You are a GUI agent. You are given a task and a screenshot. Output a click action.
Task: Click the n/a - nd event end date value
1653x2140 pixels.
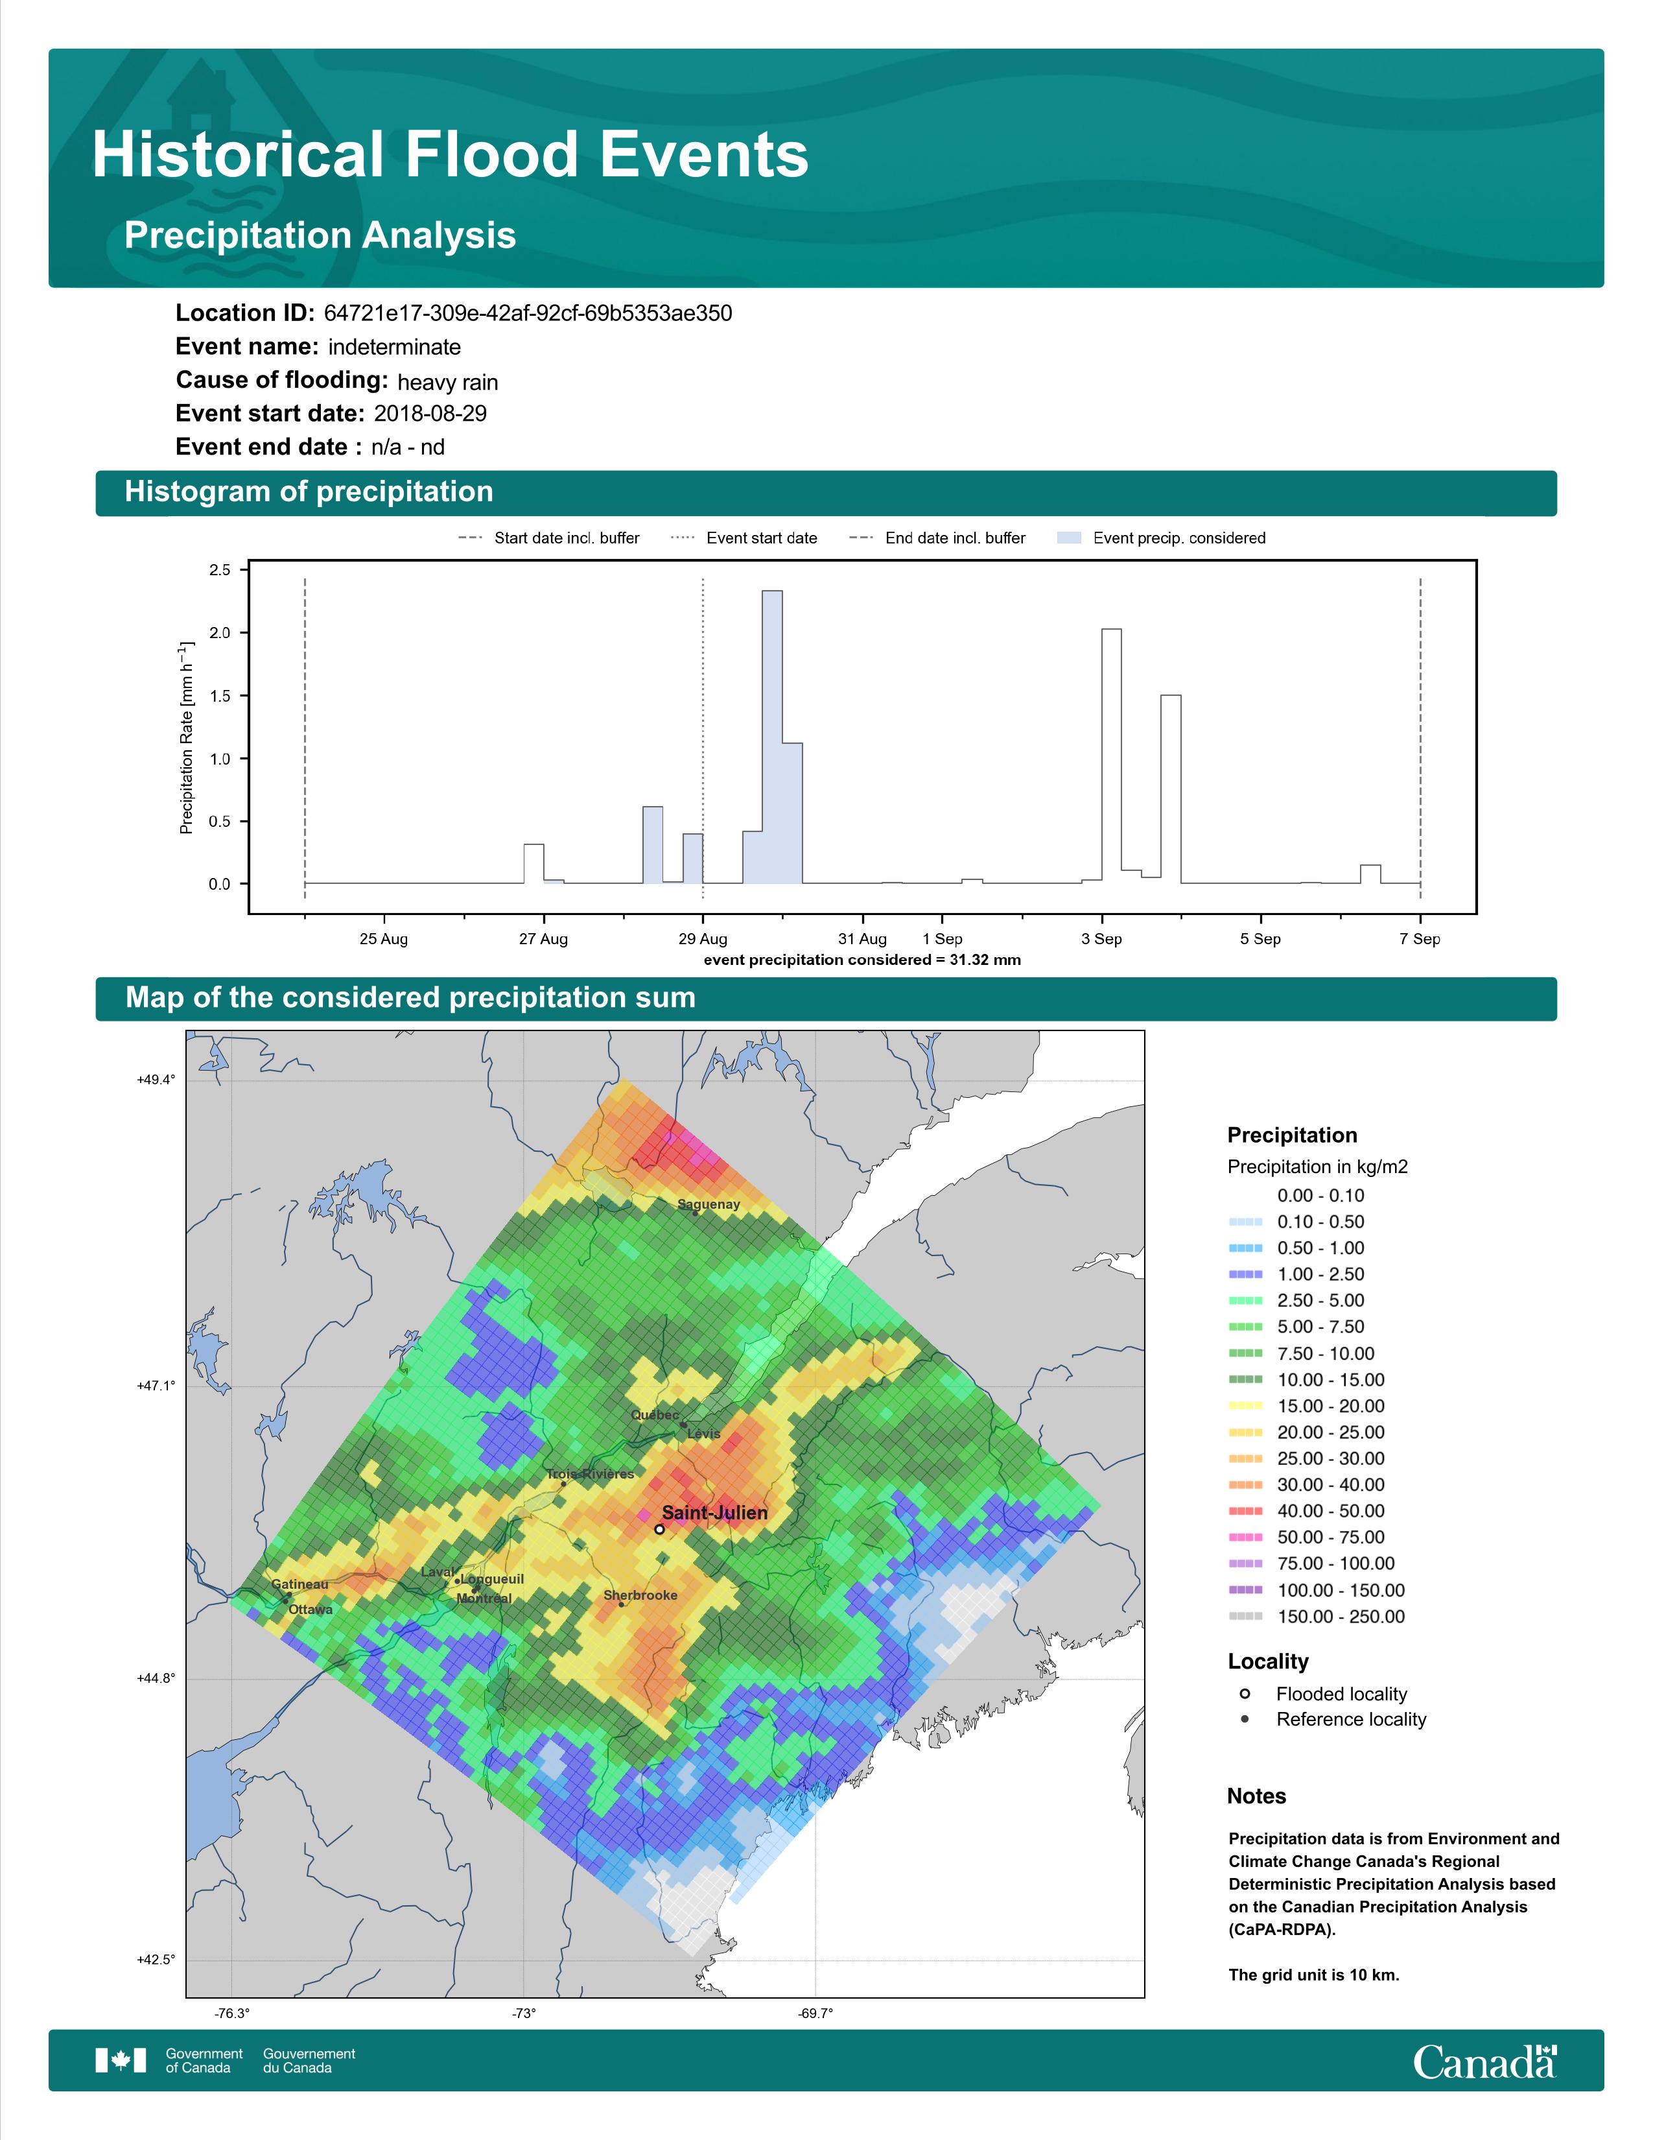tap(407, 447)
